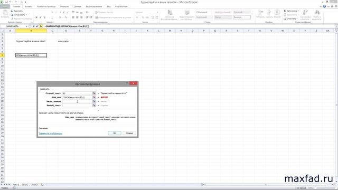
Task: Open Форматировать как таблицу gallery
Action: click(186, 15)
